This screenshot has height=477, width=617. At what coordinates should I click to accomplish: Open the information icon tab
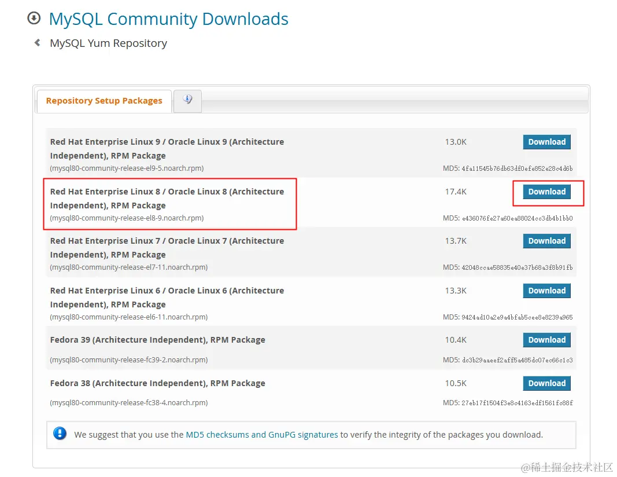[188, 100]
